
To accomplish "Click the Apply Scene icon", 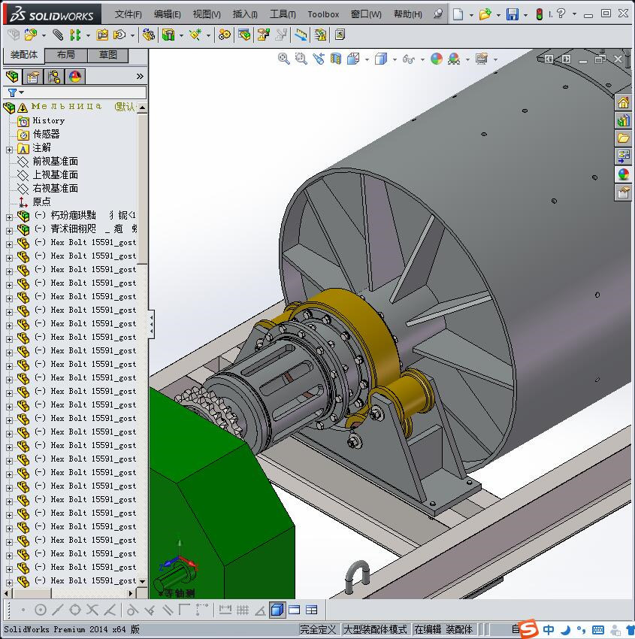I will coord(454,59).
